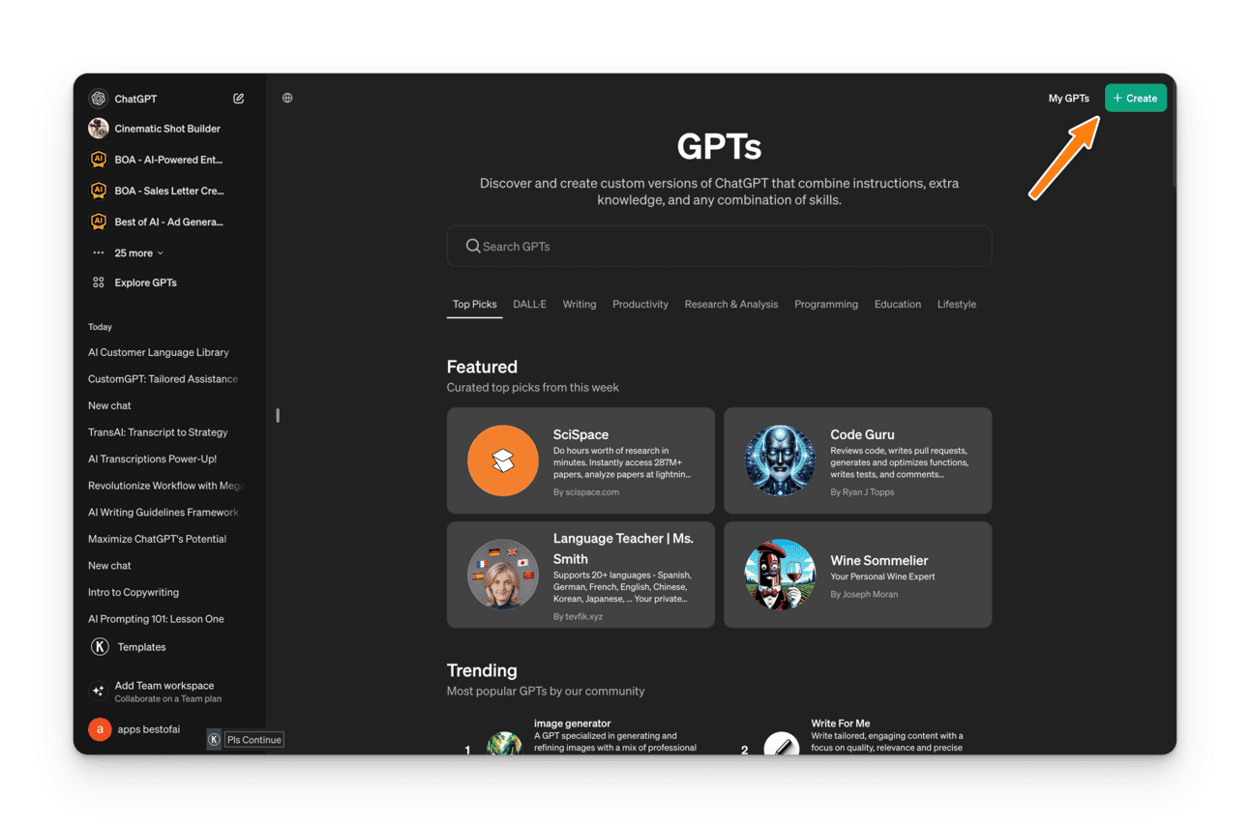Open the Productivity tab
The width and height of the screenshot is (1250, 828).
click(640, 305)
